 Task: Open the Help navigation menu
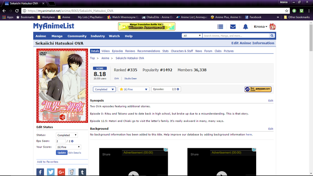(x=129, y=36)
